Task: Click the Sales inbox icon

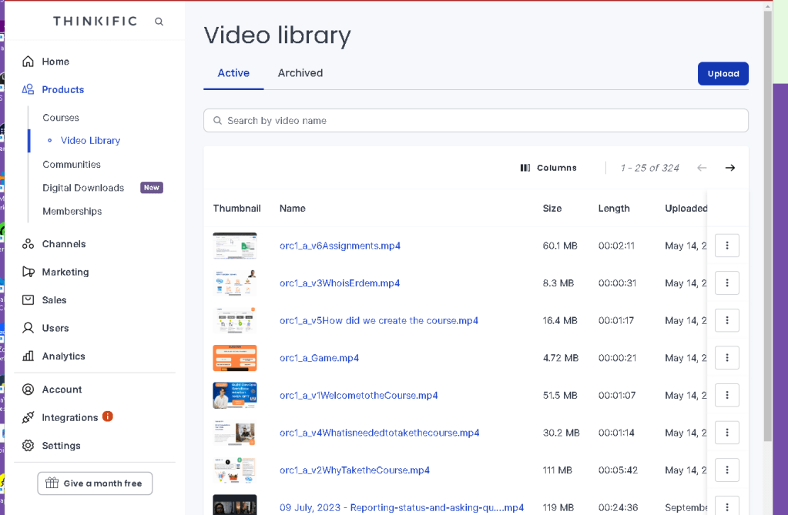Action: point(29,300)
